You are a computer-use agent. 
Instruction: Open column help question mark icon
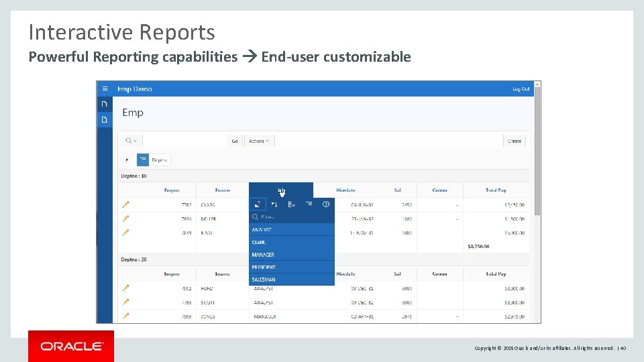(x=325, y=204)
